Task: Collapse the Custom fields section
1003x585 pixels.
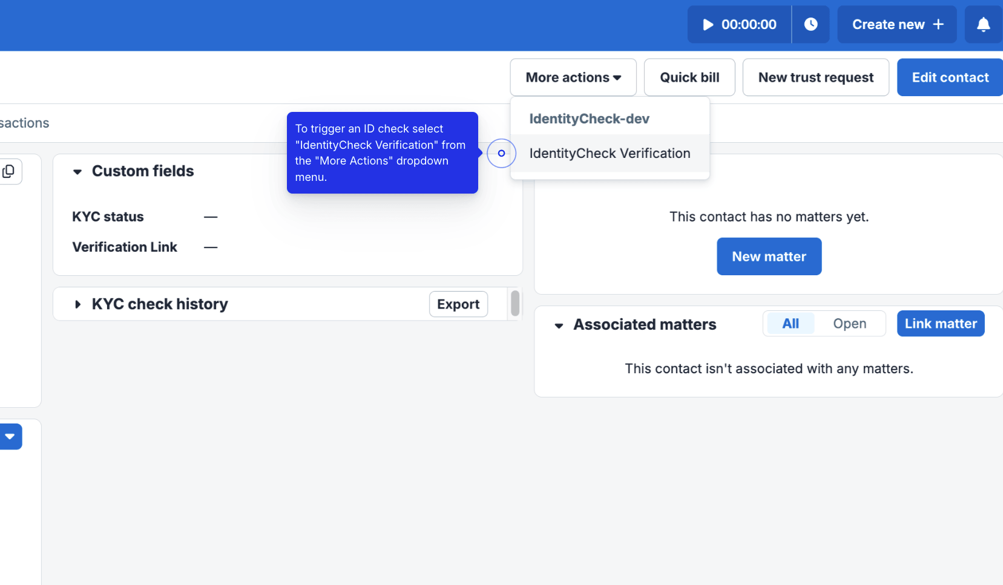Action: 77,172
